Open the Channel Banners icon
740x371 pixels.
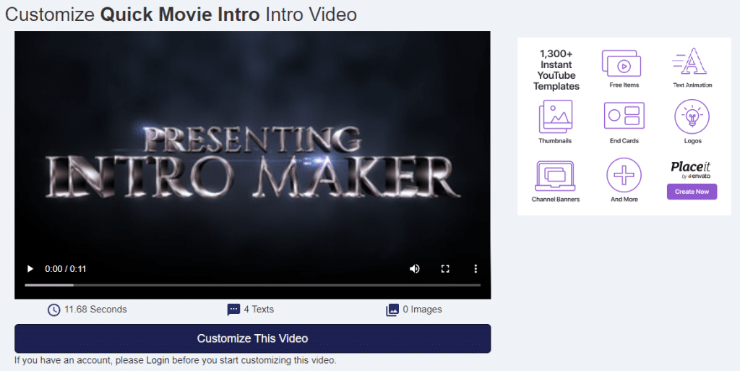click(x=555, y=176)
